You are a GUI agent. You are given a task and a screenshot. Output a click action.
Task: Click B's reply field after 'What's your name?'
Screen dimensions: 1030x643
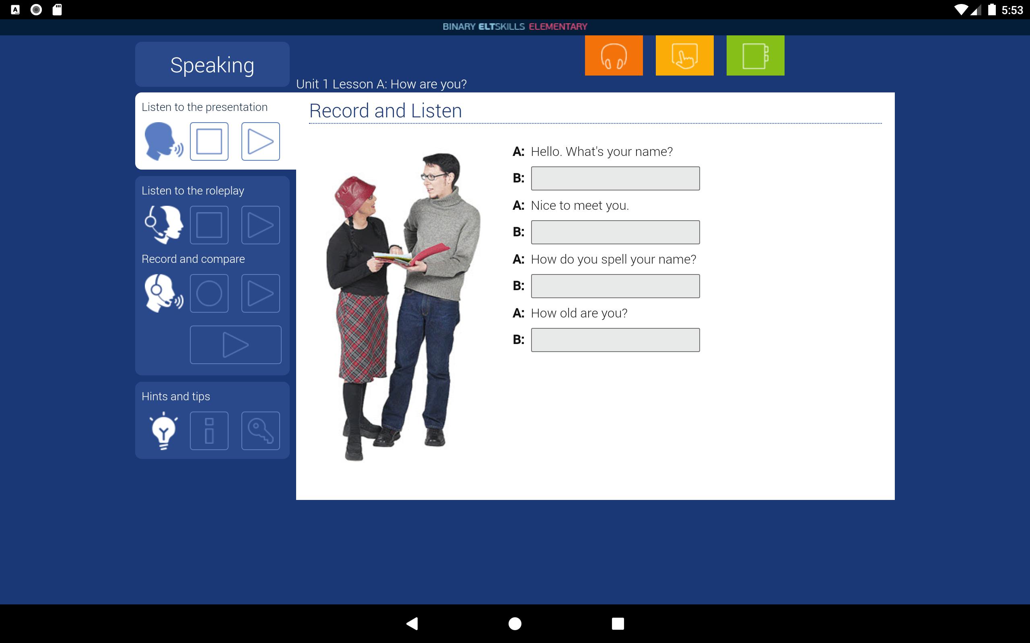coord(616,178)
